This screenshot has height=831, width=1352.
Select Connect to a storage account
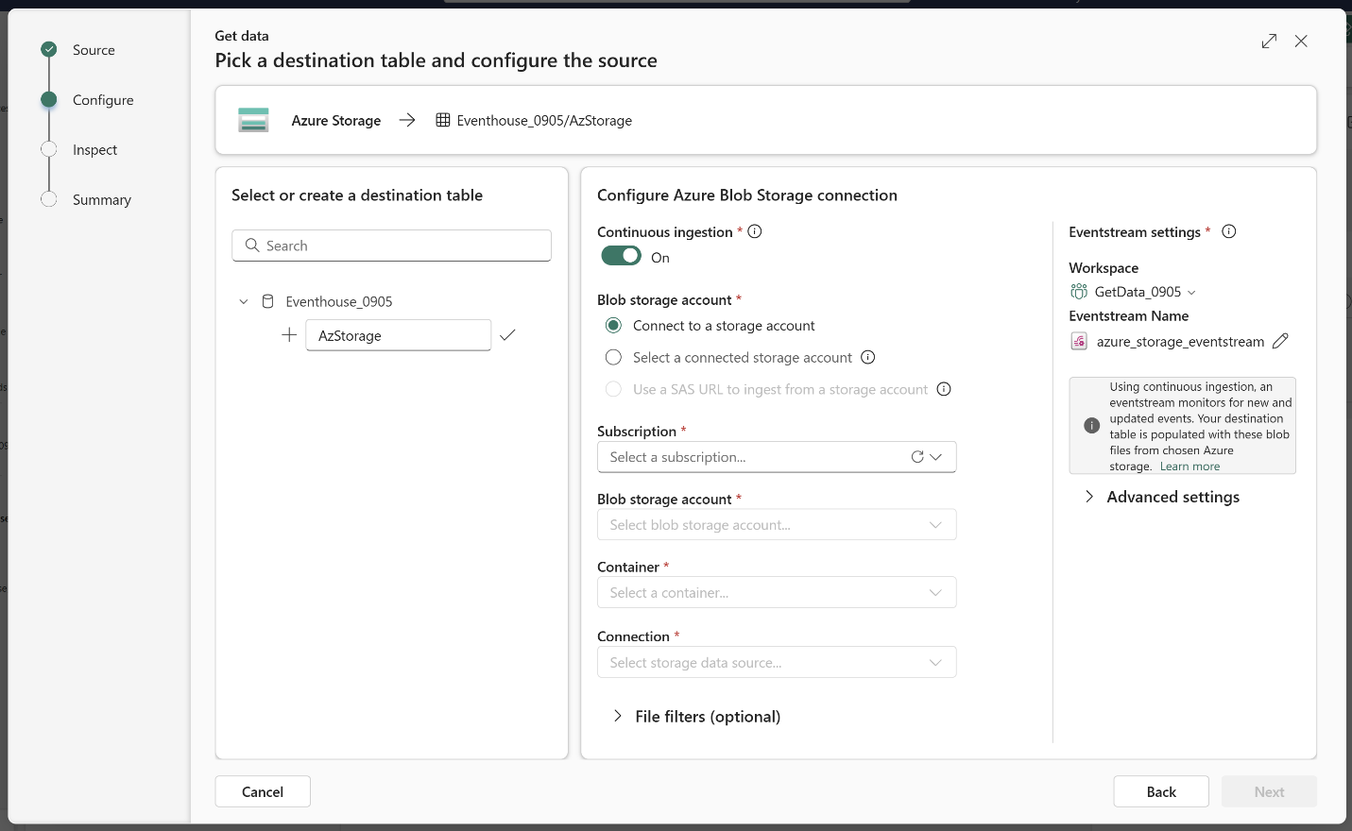613,326
